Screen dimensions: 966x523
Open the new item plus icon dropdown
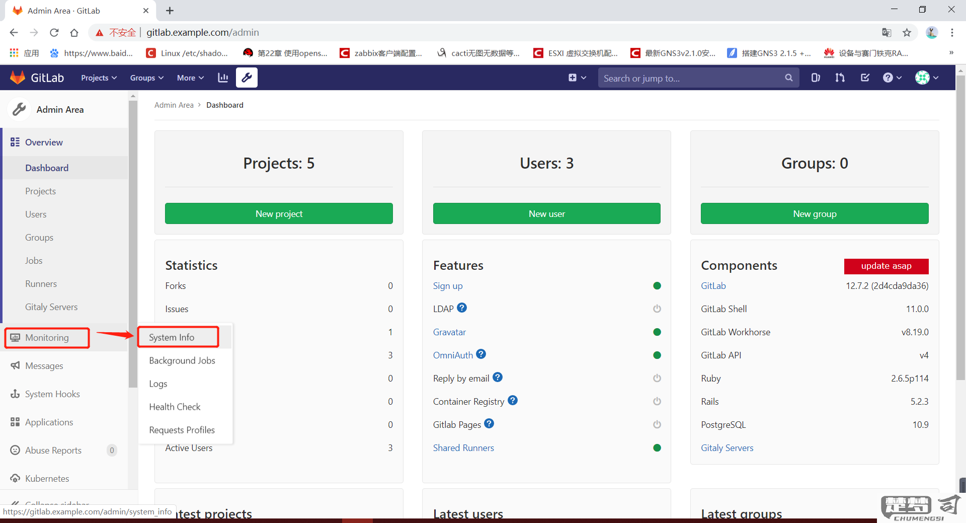(577, 78)
